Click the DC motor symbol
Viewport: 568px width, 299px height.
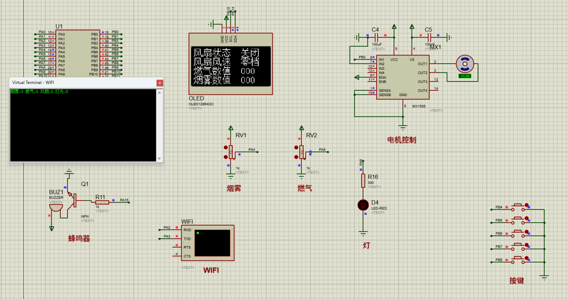point(465,63)
